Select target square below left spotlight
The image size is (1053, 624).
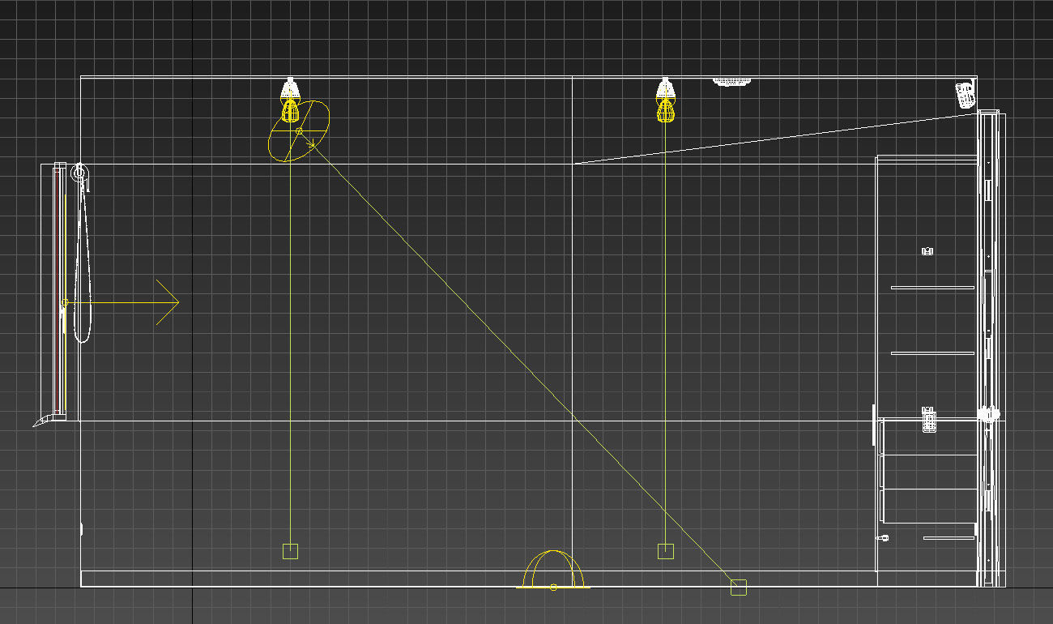click(290, 551)
